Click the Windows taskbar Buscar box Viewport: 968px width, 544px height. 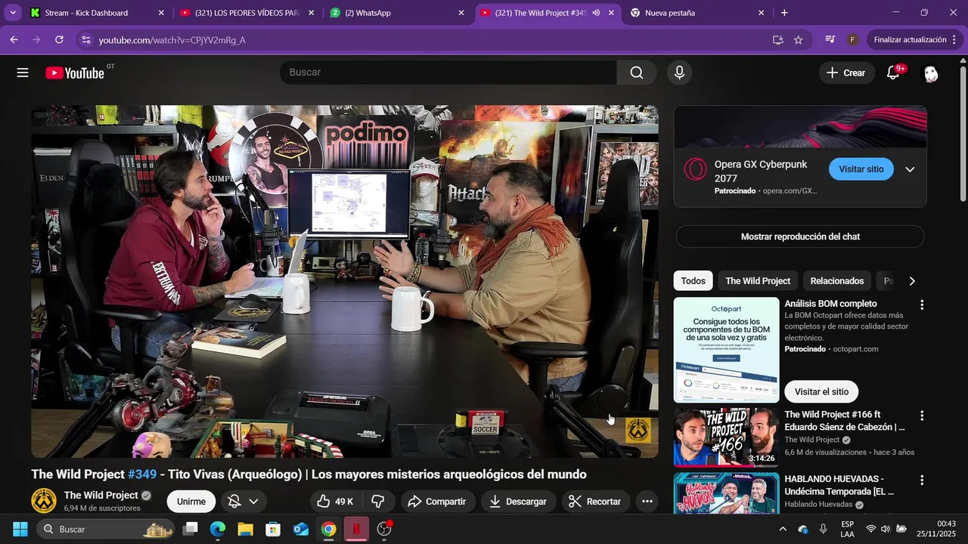(104, 529)
